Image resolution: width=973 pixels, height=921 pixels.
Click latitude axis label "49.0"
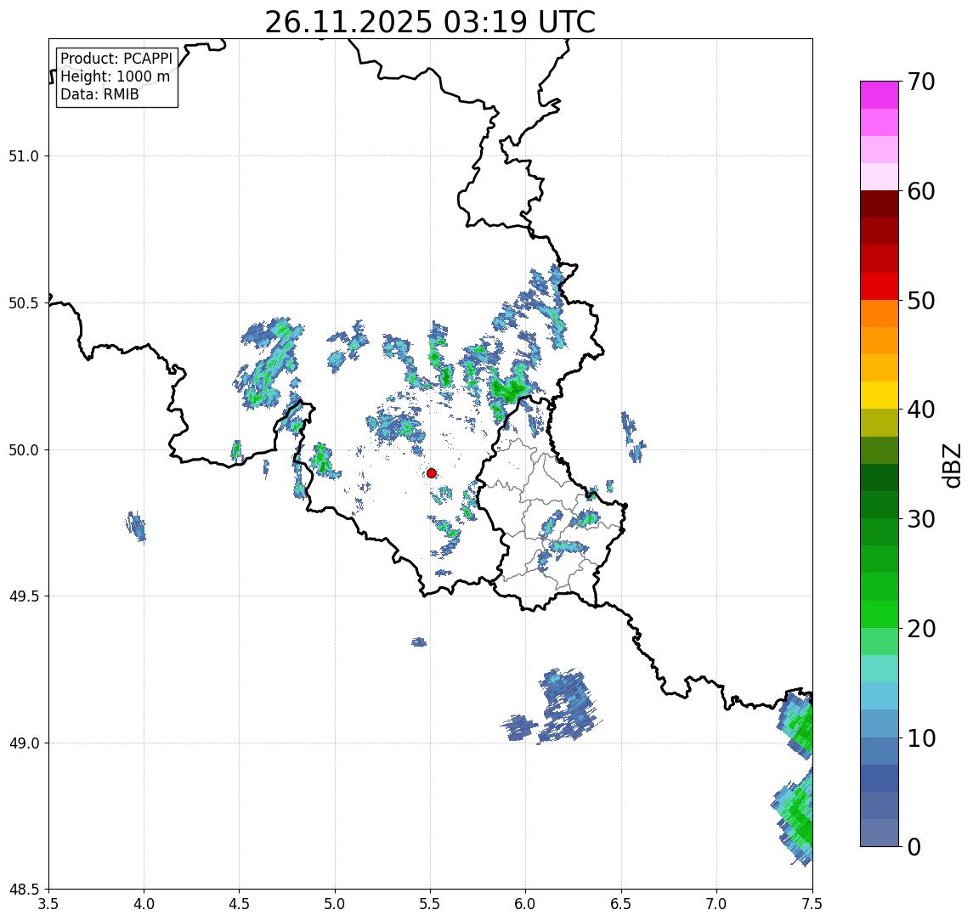pyautogui.click(x=24, y=743)
